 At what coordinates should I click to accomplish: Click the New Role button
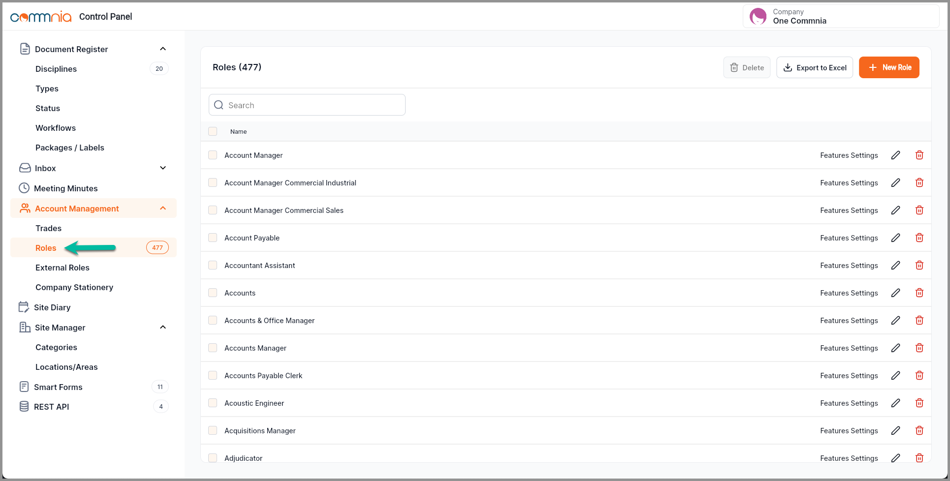[888, 67]
